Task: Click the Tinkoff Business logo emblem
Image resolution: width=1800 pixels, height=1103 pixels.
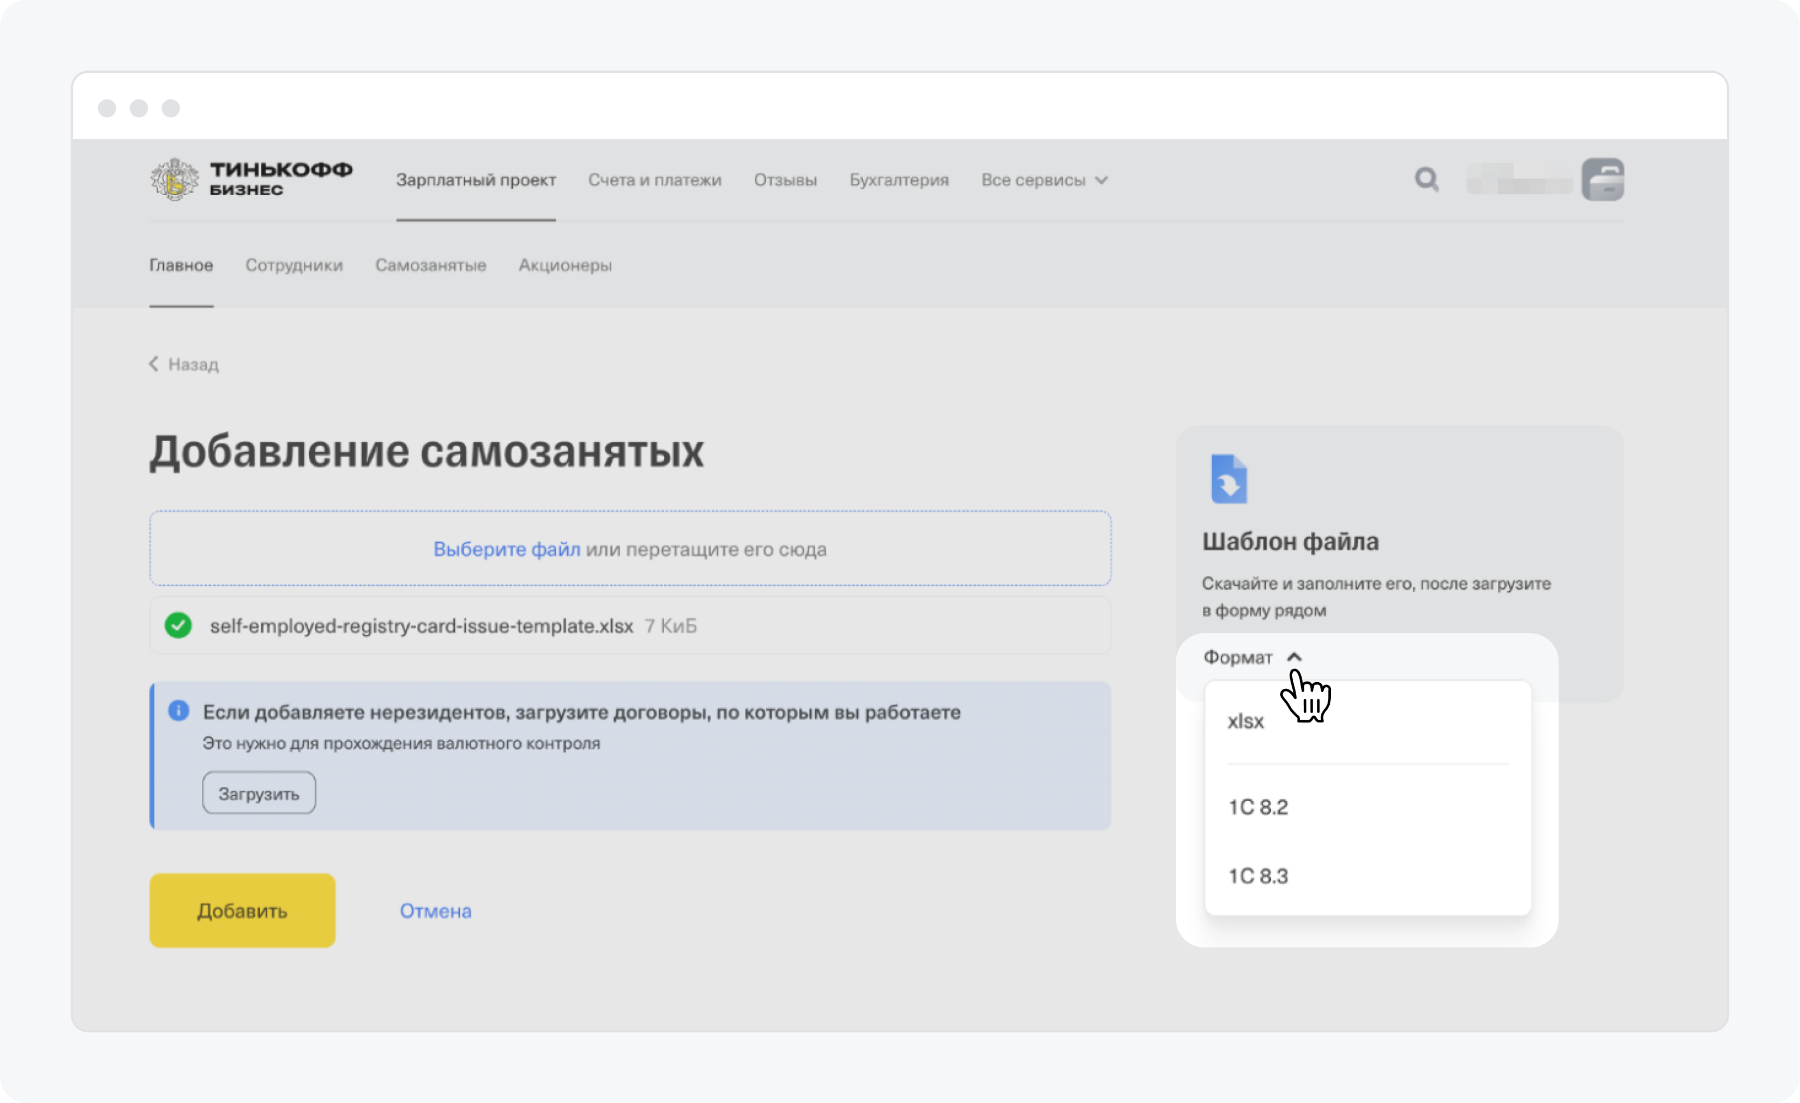Action: (x=174, y=180)
